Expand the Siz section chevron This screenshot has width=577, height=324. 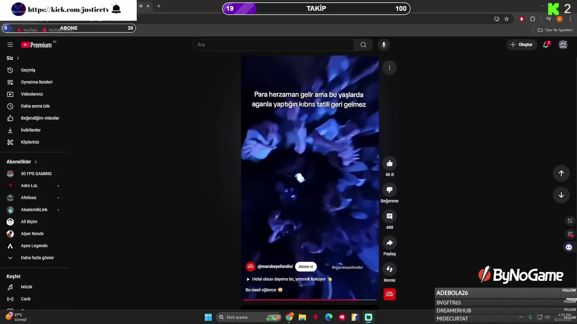[x=18, y=58]
